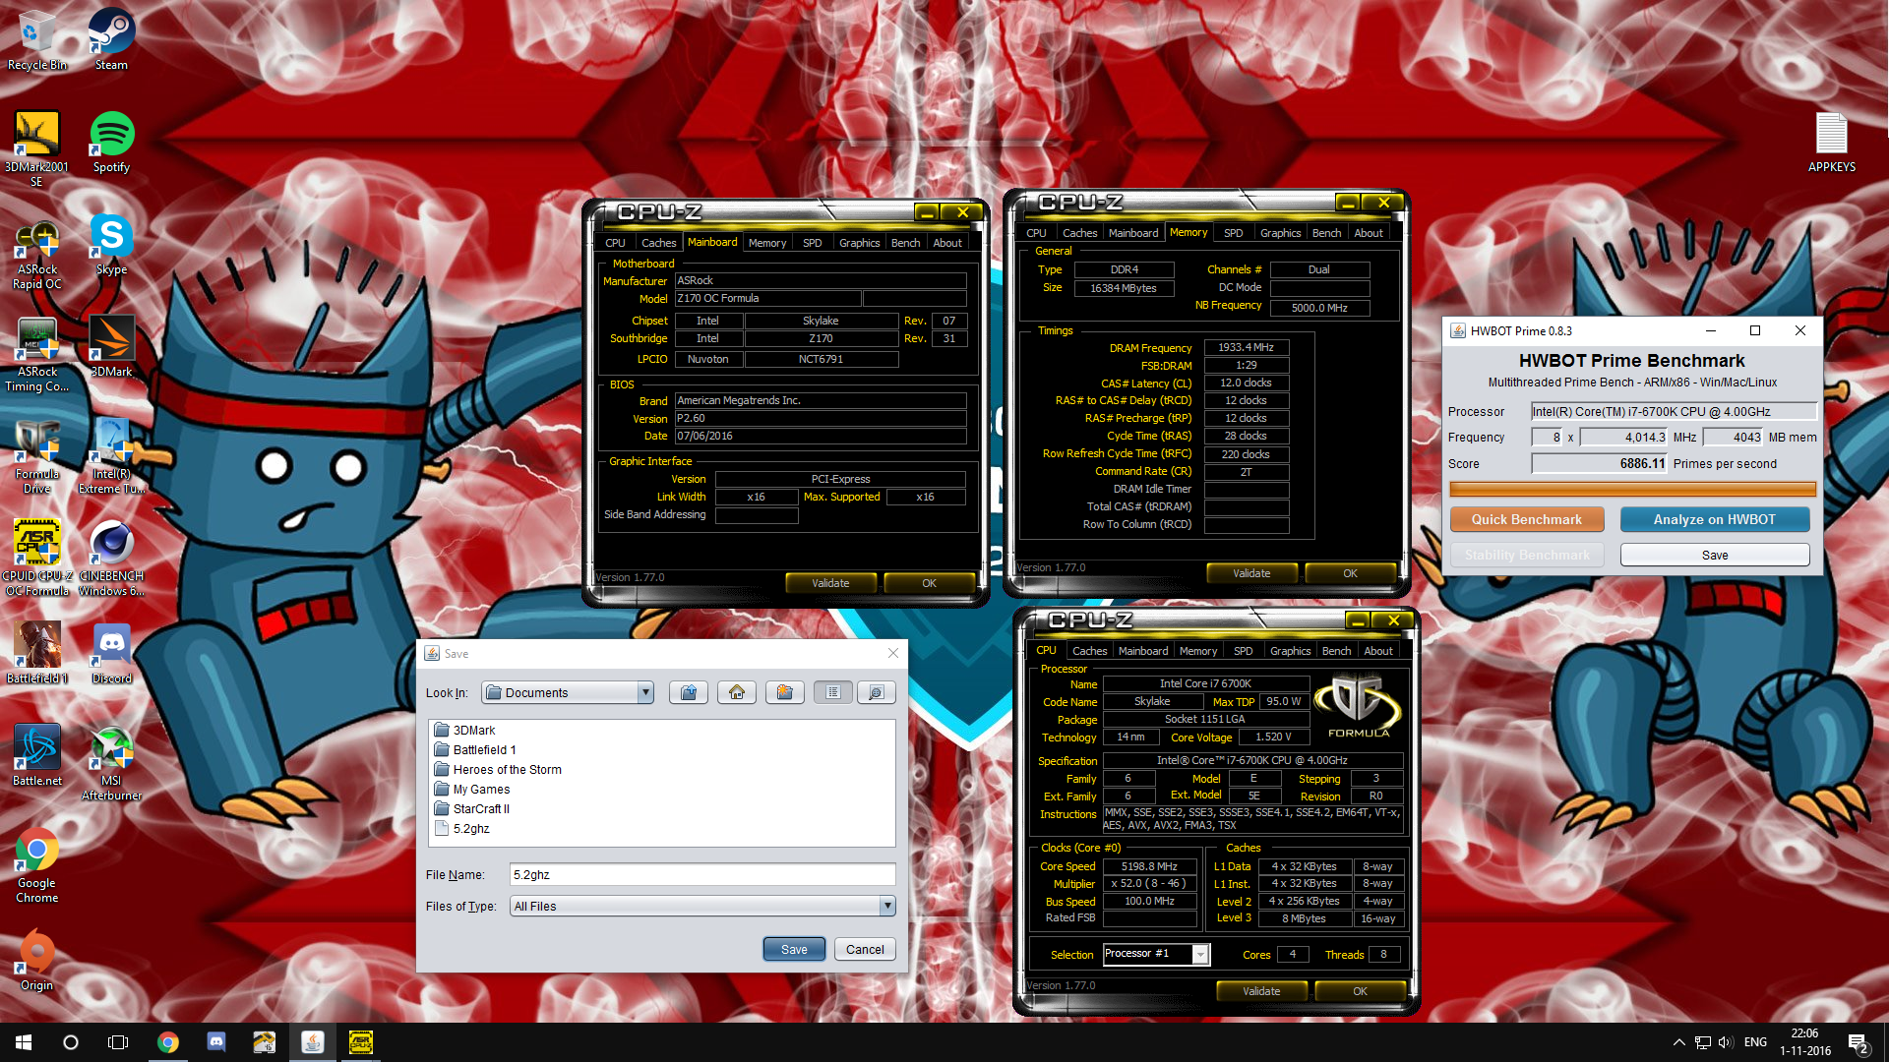Open Intel Extreme Tuning shortcut
Image resolution: width=1889 pixels, height=1062 pixels.
pos(111,456)
